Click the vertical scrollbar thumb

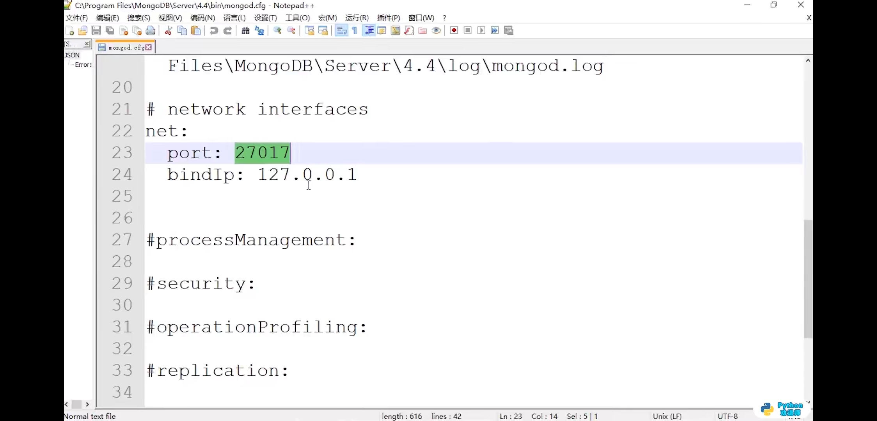coord(808,279)
